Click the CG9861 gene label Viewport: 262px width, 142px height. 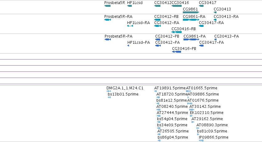tap(190, 9)
